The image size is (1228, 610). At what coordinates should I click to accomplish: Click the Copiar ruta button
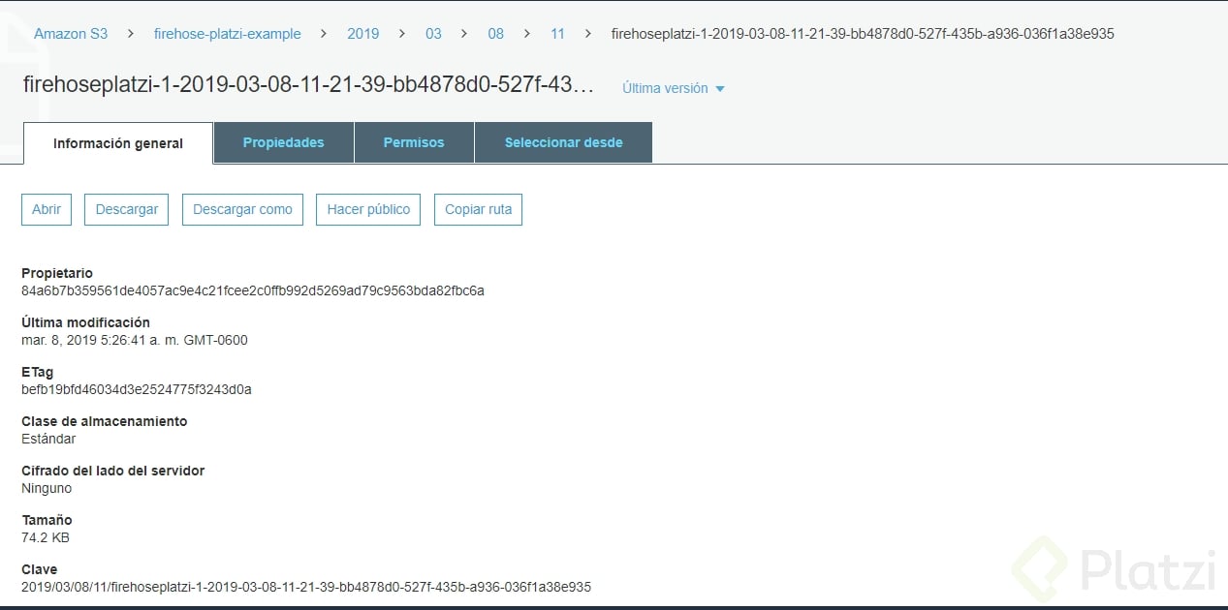tap(478, 209)
